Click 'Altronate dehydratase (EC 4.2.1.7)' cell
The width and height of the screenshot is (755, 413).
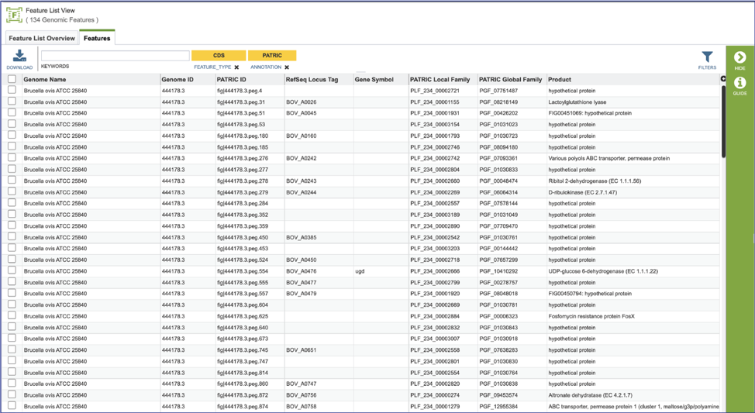pos(591,395)
